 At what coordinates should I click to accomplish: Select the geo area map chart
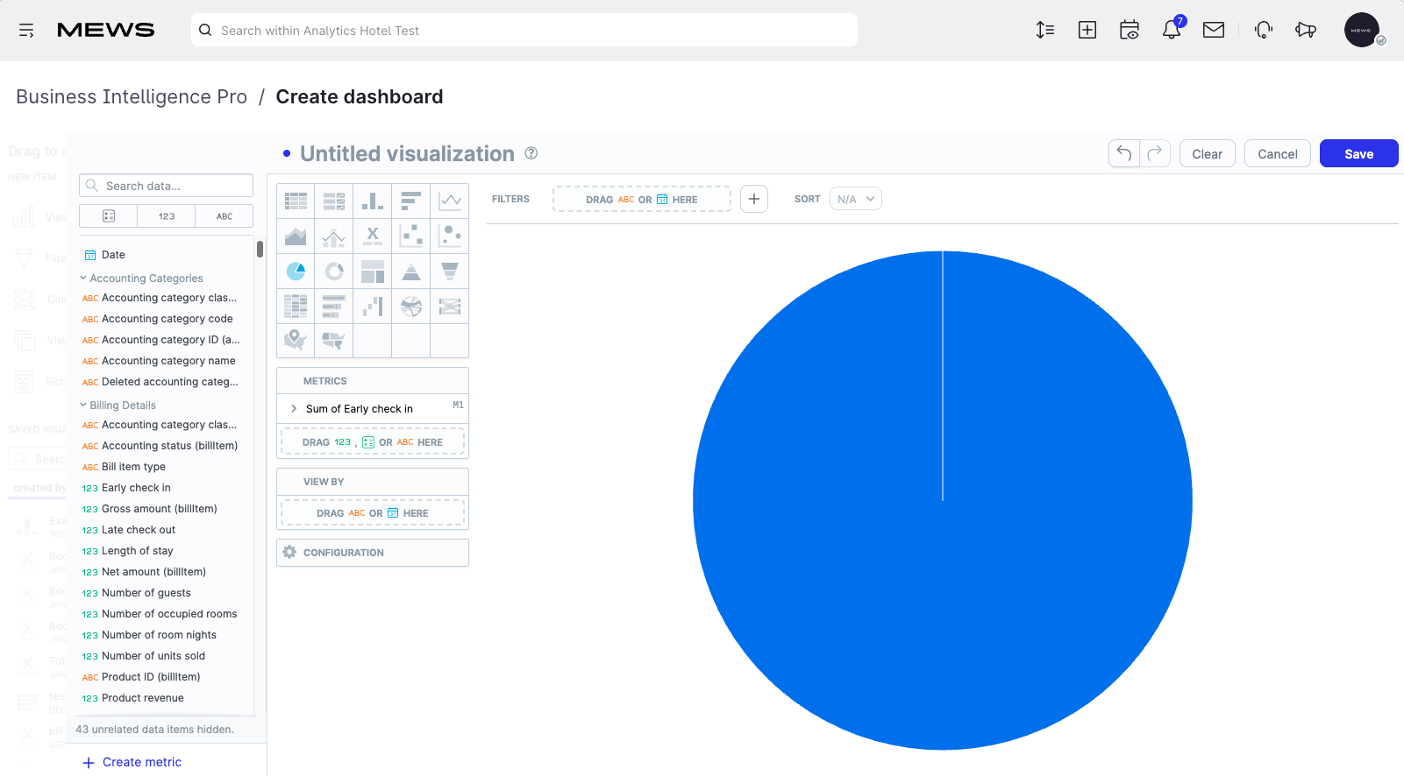(x=334, y=340)
